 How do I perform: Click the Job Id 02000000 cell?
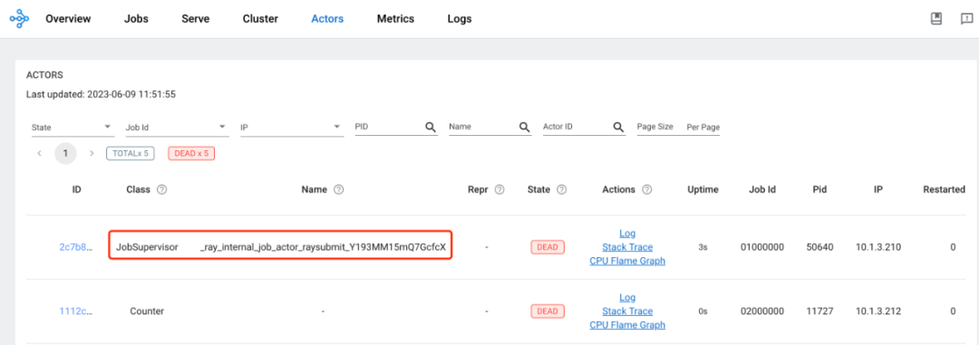pos(762,311)
